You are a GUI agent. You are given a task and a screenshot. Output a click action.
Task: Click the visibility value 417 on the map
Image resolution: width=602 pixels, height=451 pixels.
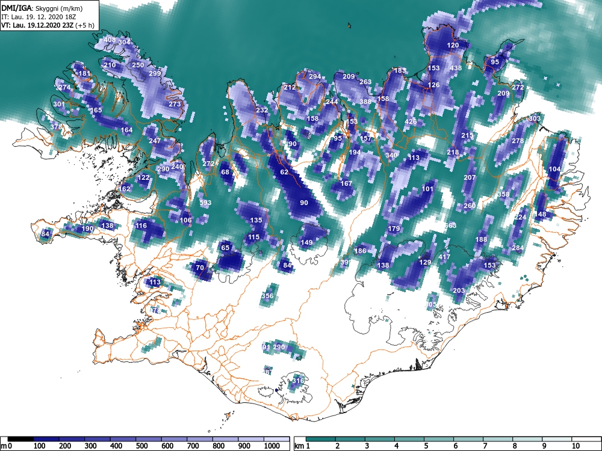coord(444,257)
